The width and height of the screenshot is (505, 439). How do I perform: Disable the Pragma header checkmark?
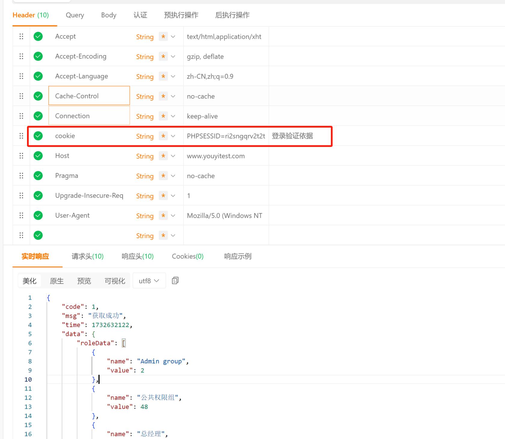(x=38, y=176)
